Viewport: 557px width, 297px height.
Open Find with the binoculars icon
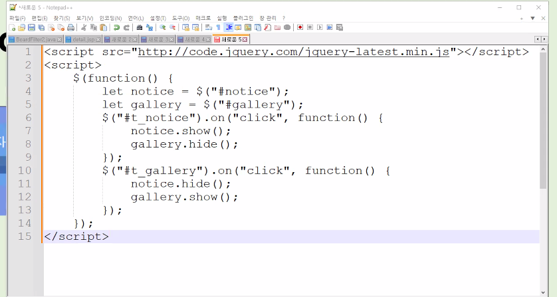[x=140, y=27]
